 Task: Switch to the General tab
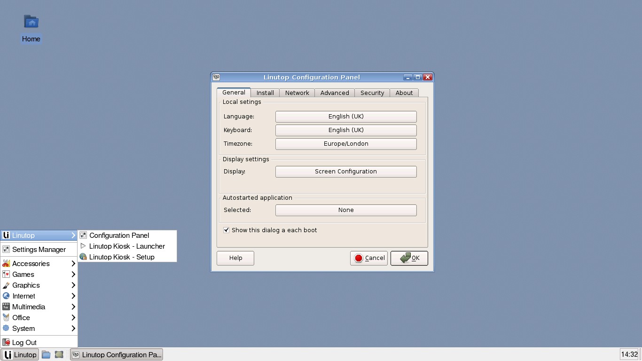point(234,93)
